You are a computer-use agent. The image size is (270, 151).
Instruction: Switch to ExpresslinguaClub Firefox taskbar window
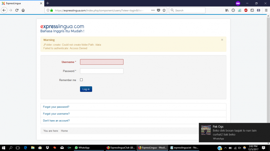(120, 148)
